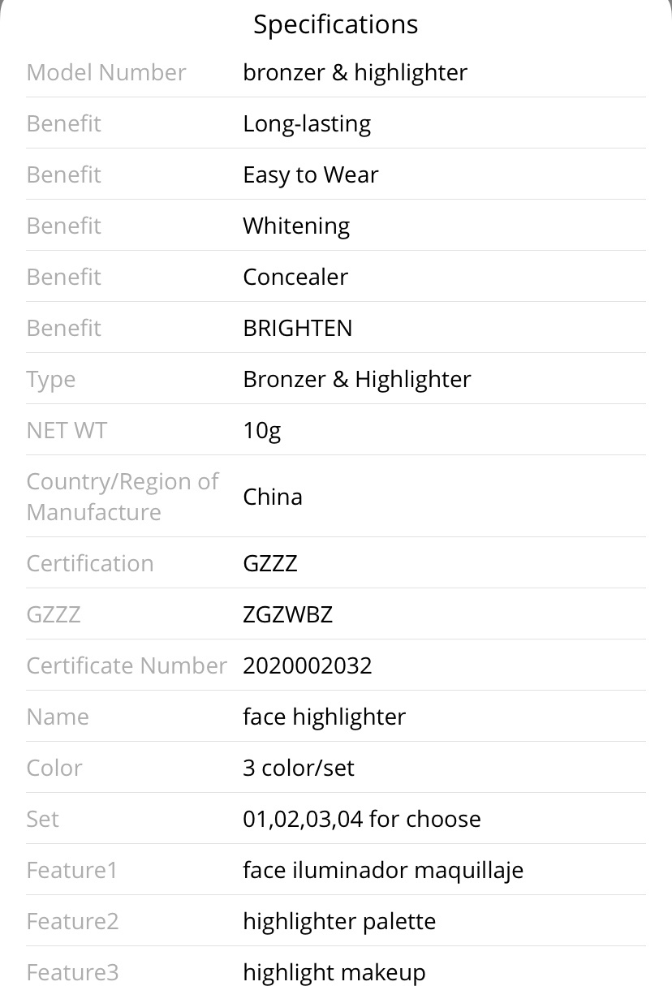Tap the Color value 3 color/set
The image size is (672, 986).
coord(299,768)
